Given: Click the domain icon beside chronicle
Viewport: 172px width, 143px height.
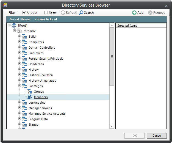Looking at the screenshot, I should coord(20,31).
